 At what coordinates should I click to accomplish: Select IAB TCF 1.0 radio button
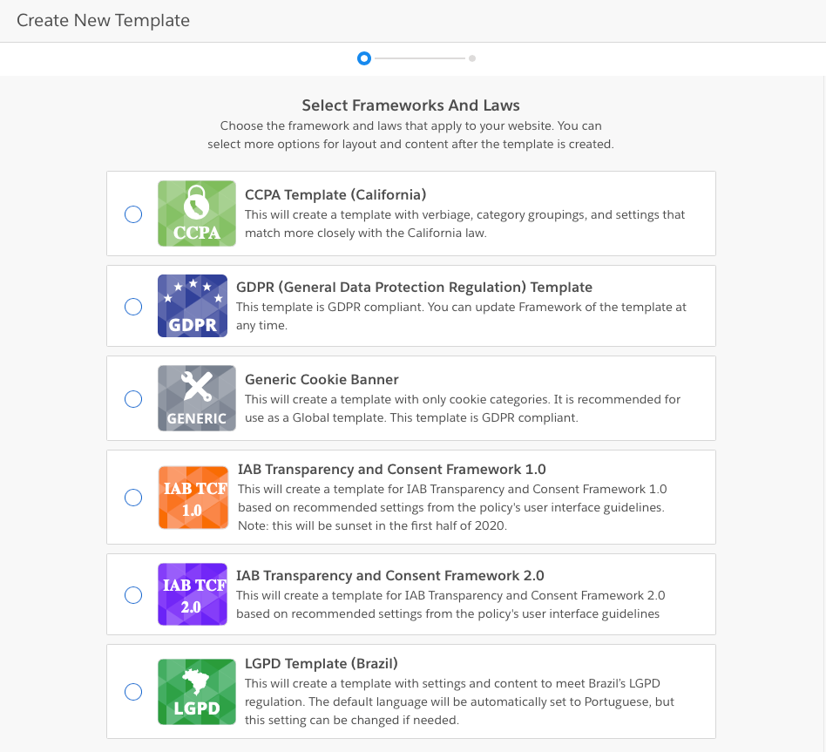(133, 498)
